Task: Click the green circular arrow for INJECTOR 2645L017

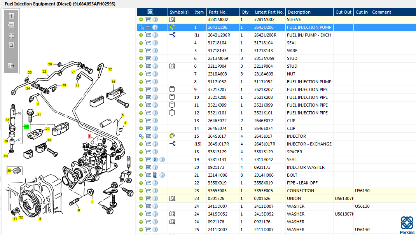Action: (x=172, y=136)
